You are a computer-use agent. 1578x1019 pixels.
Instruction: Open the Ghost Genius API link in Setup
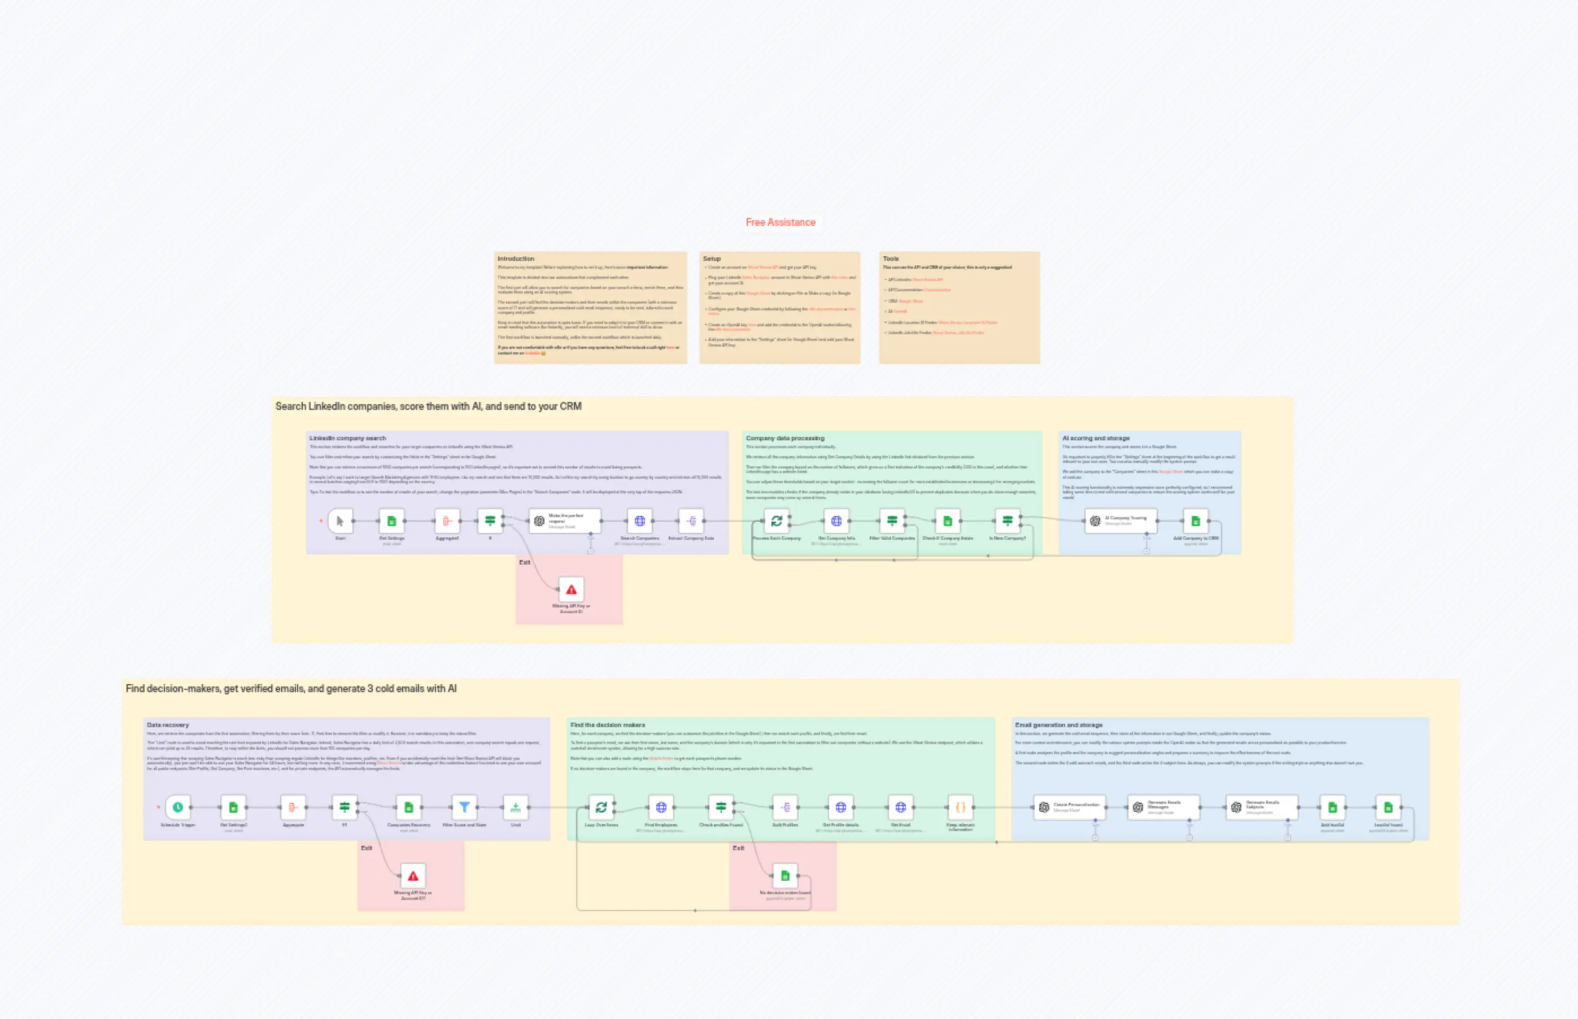[762, 268]
